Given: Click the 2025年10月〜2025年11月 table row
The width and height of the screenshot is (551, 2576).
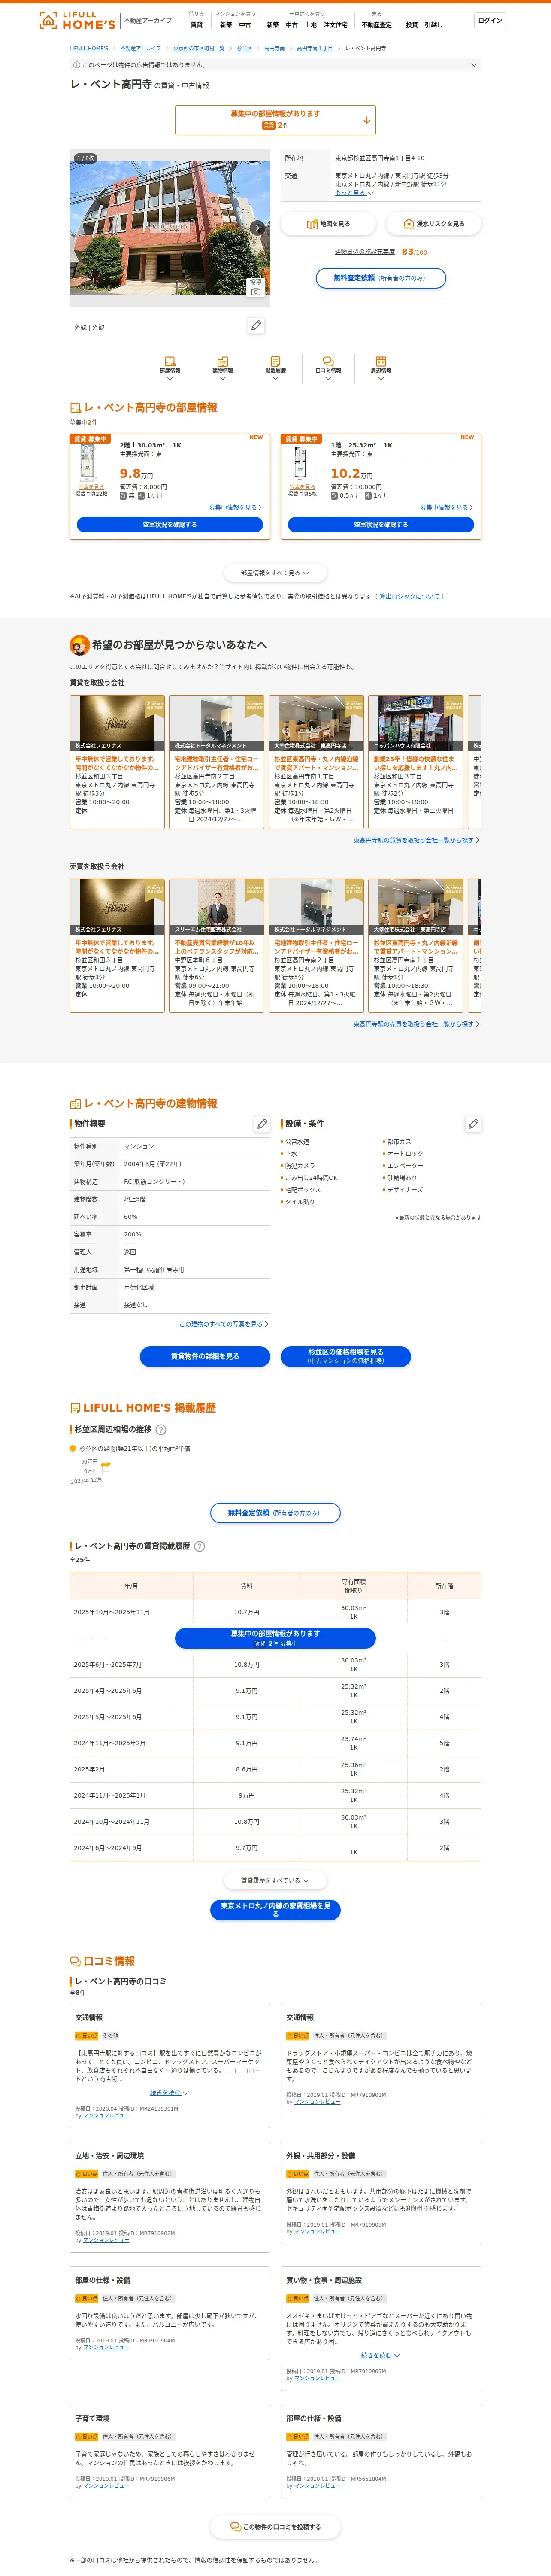Looking at the screenshot, I should 275,1612.
